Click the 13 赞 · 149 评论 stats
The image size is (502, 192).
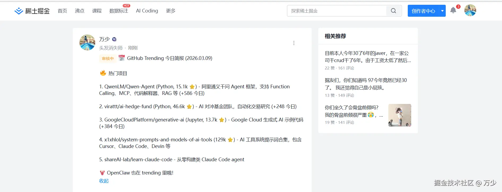[x=340, y=95]
